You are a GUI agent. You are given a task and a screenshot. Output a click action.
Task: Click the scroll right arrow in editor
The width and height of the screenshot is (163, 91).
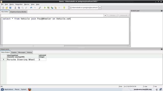128,46
